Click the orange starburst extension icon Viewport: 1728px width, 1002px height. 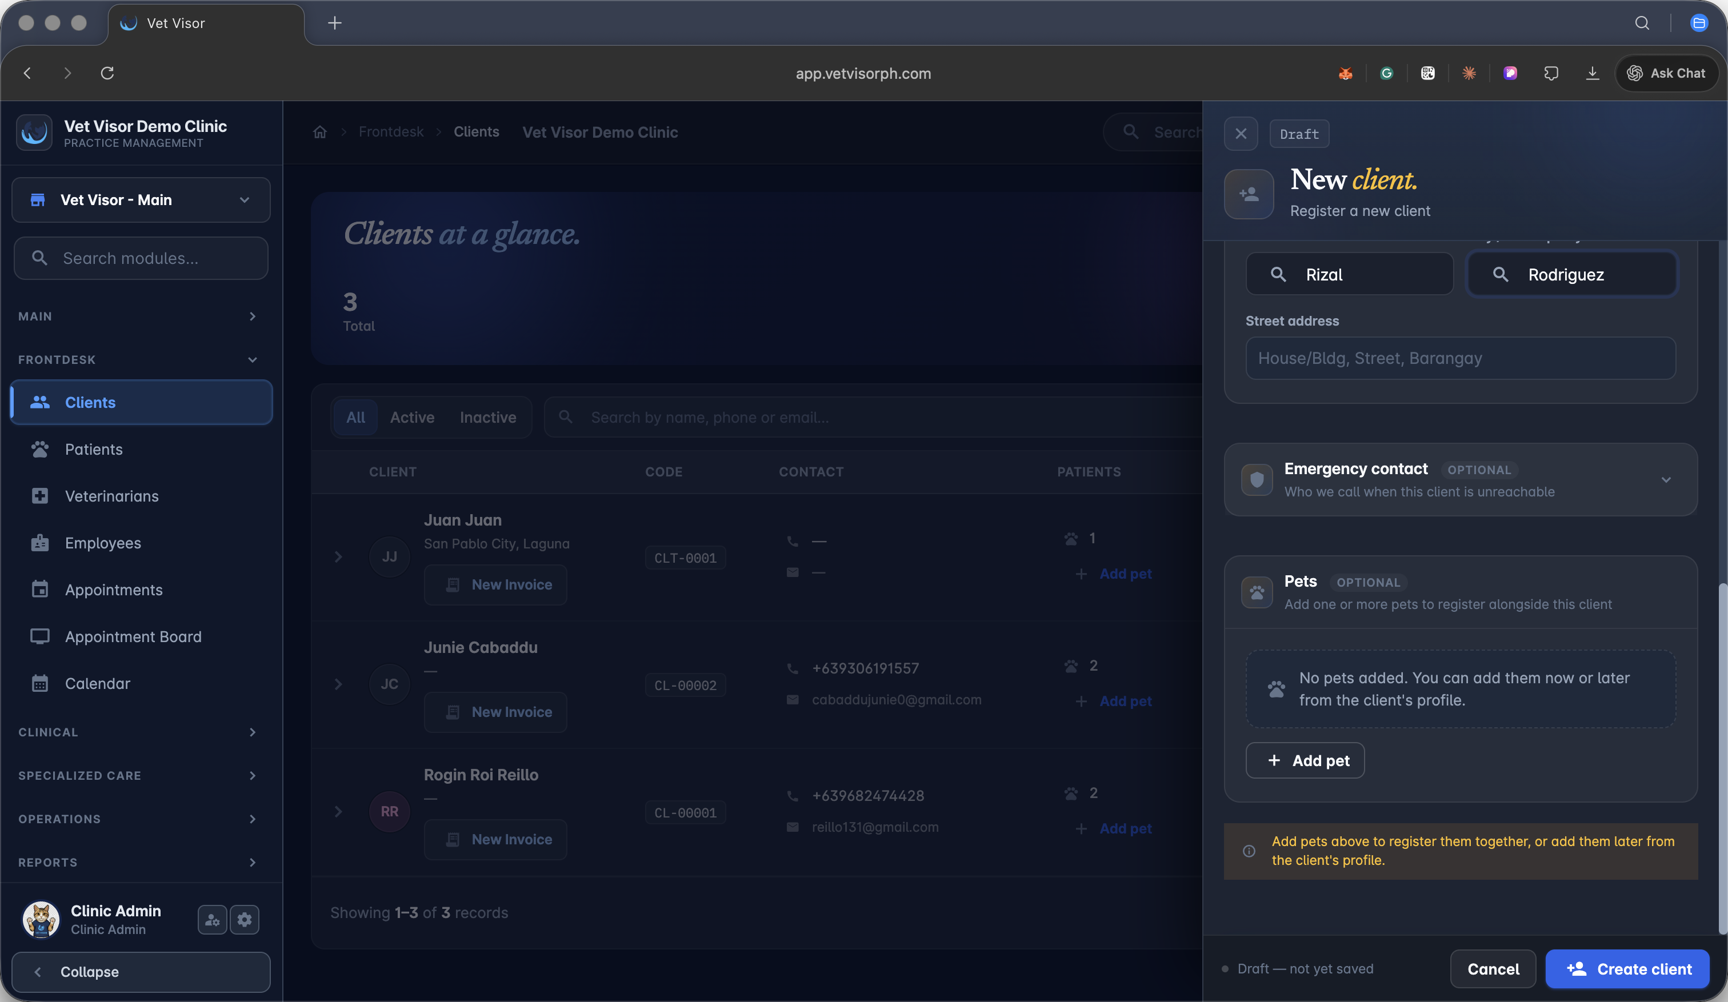coord(1469,73)
